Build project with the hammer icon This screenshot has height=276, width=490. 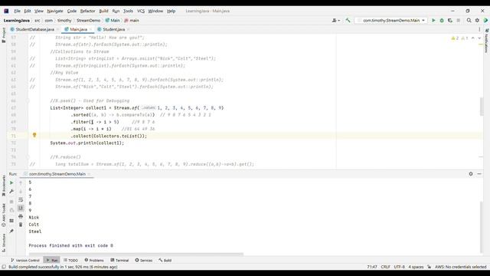[348, 21]
